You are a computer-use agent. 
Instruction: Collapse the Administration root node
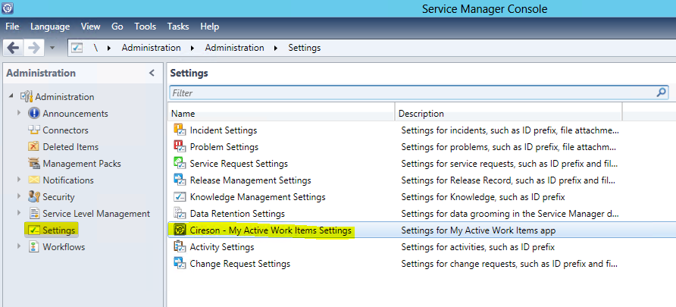coord(11,97)
